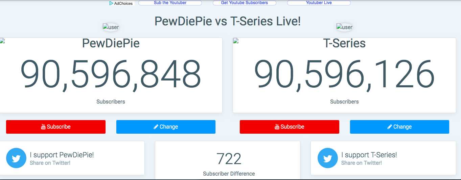This screenshot has height=180, width=461.
Task: Click YouTube logo on PewDiePie Subscribe button
Action: click(43, 127)
